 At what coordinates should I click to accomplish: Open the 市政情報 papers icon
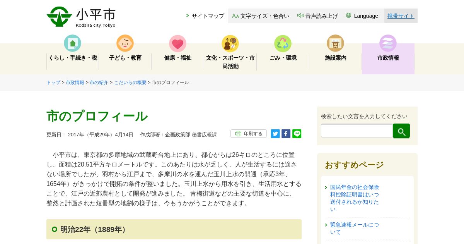(x=388, y=43)
